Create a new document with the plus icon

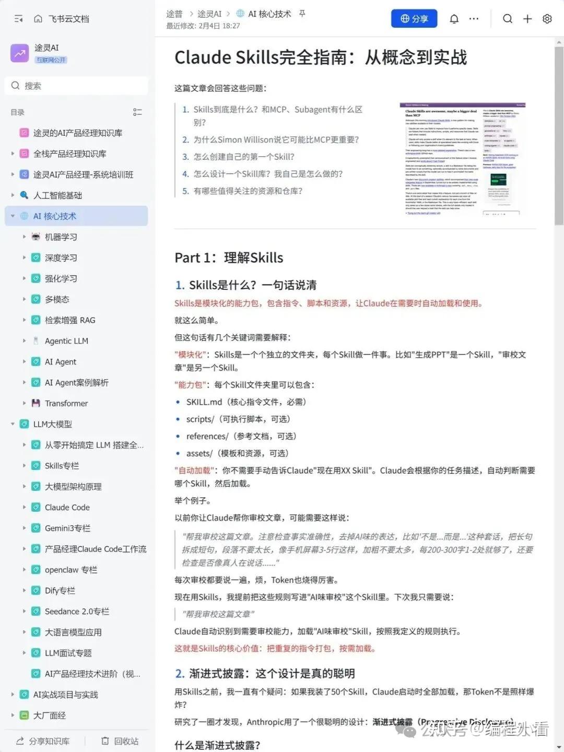(527, 19)
